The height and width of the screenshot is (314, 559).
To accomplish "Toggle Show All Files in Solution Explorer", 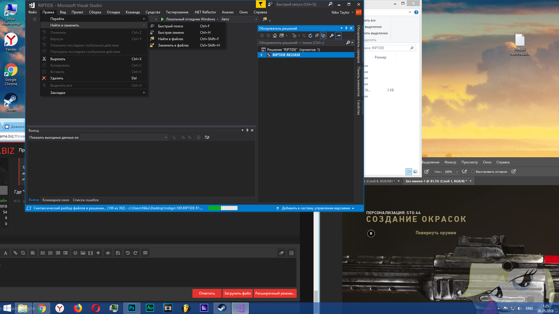I will (323, 35).
